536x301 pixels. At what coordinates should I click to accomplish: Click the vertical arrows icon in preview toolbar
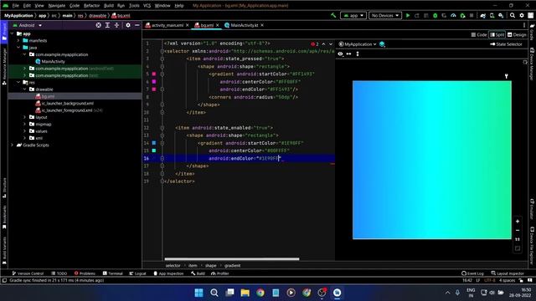pos(358,54)
